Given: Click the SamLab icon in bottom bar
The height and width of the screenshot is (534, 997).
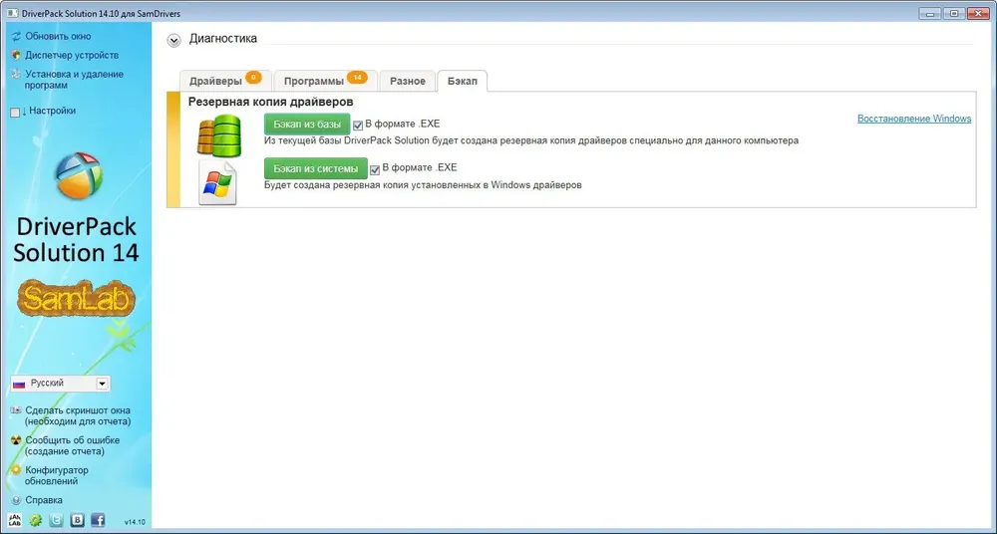Looking at the screenshot, I should [x=15, y=520].
